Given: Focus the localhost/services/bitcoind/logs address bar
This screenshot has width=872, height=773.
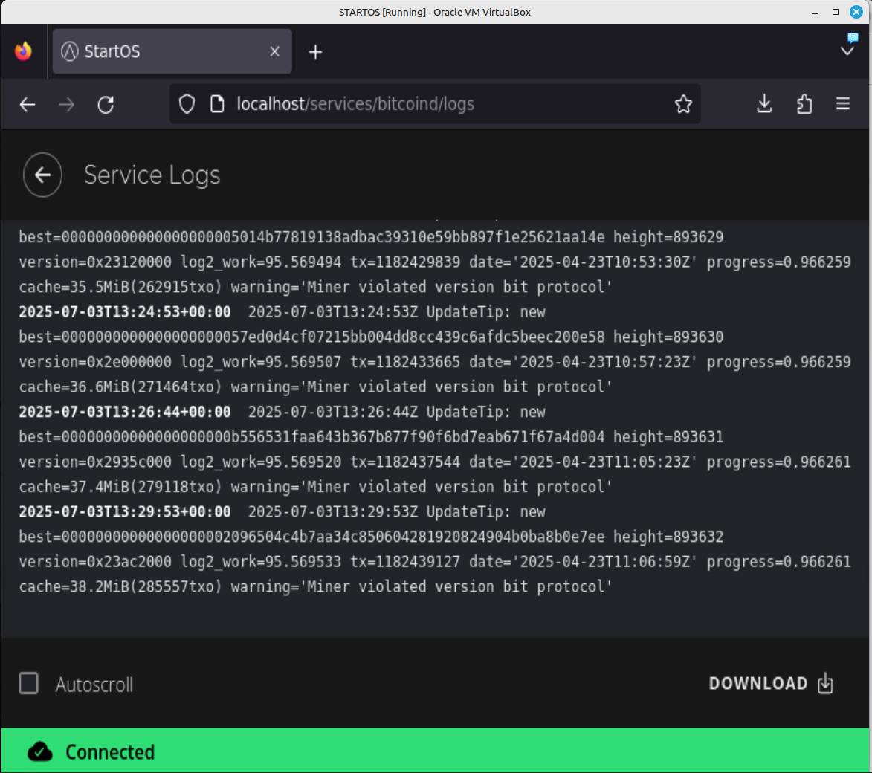Looking at the screenshot, I should (x=435, y=104).
